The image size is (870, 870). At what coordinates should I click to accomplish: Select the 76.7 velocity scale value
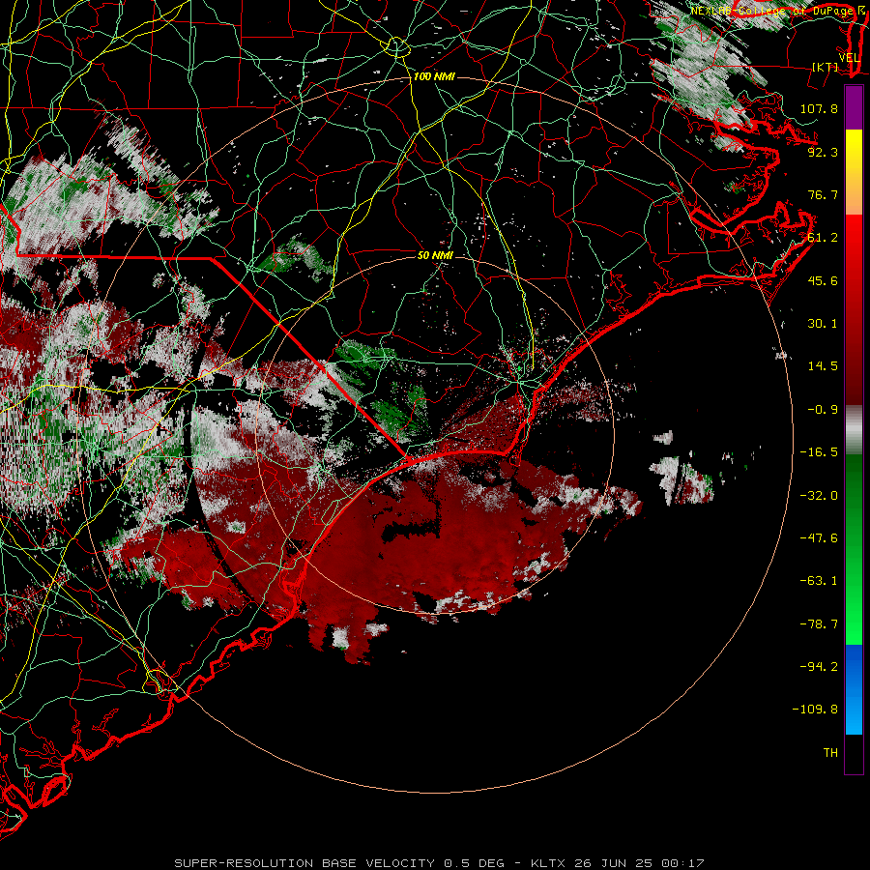[x=823, y=194]
